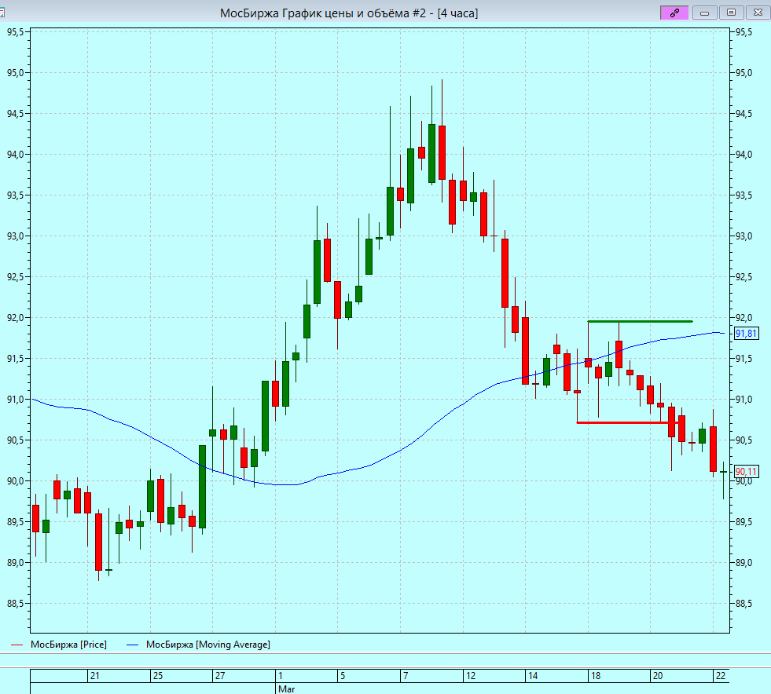Click 93,0 on the left price scale
Image resolution: width=771 pixels, height=694 pixels.
point(15,236)
